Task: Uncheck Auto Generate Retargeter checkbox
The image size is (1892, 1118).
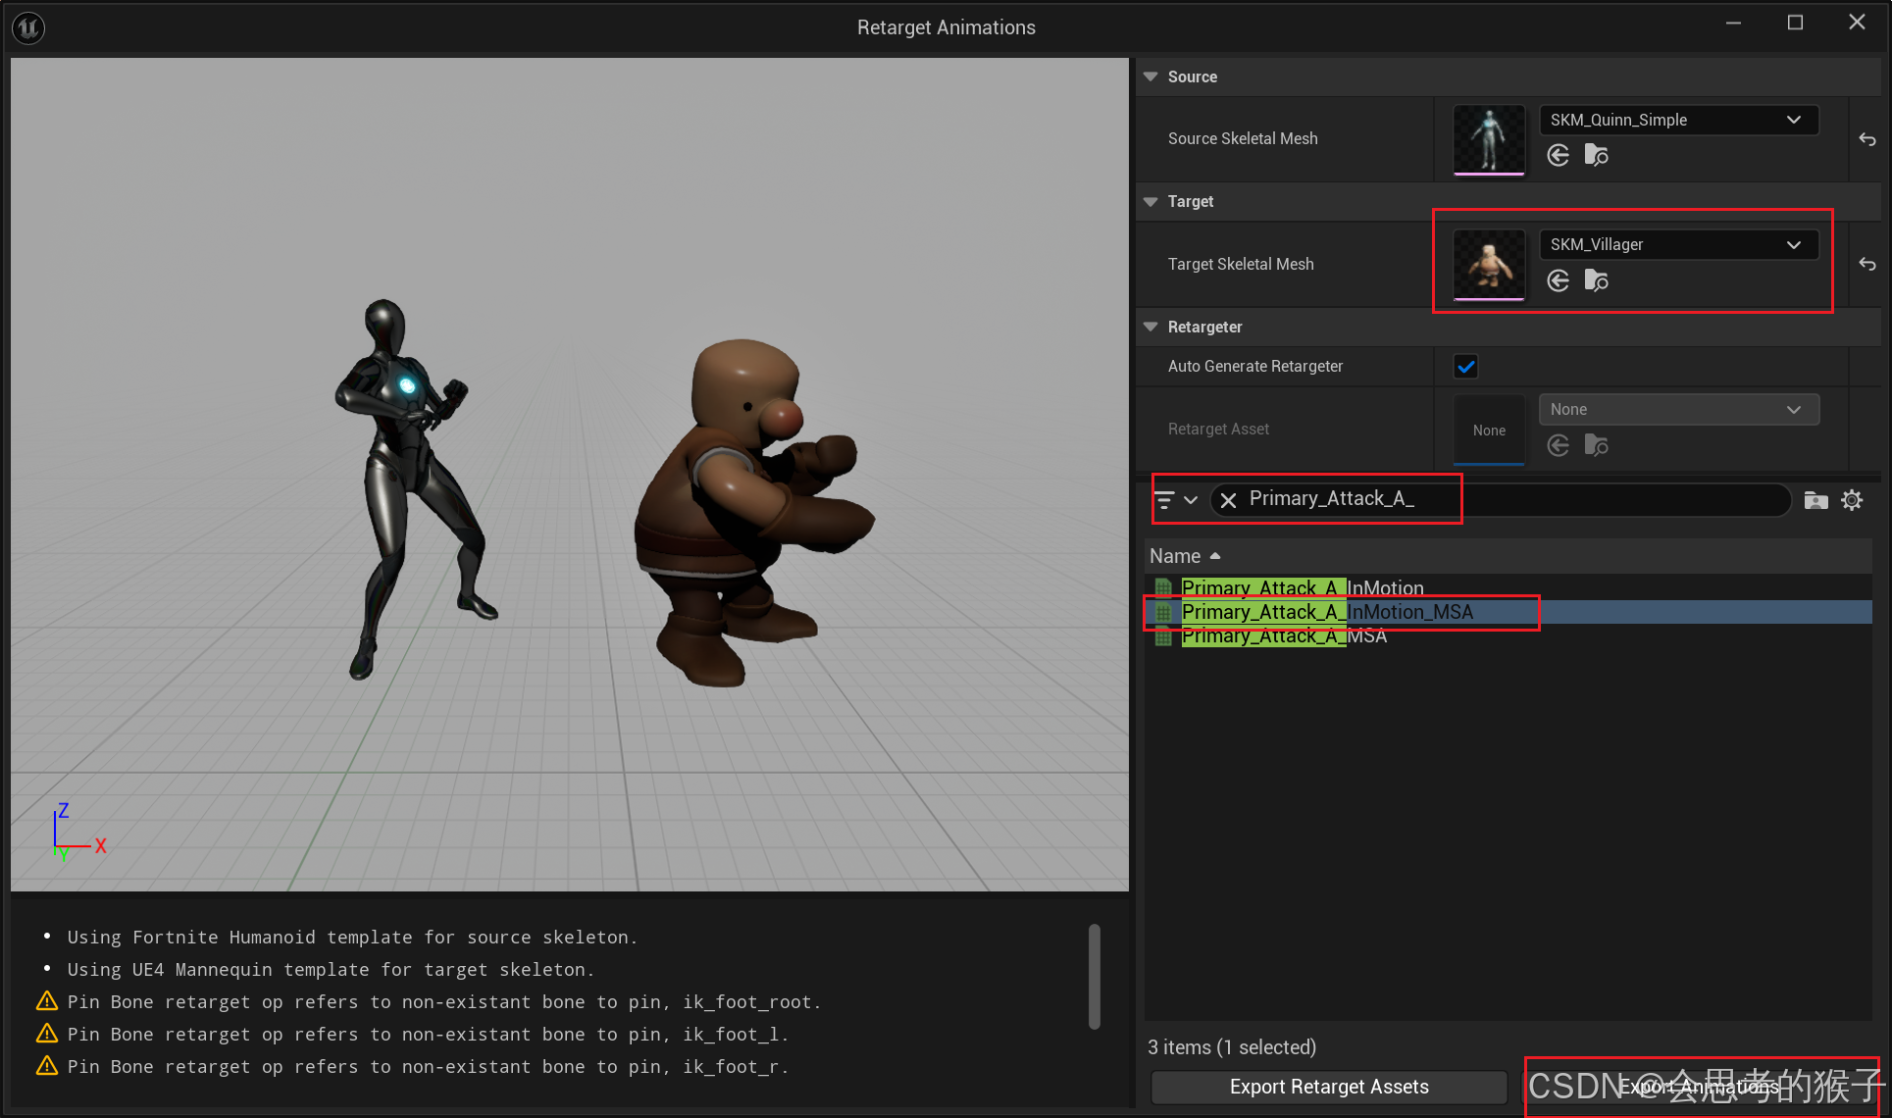Action: (1465, 366)
